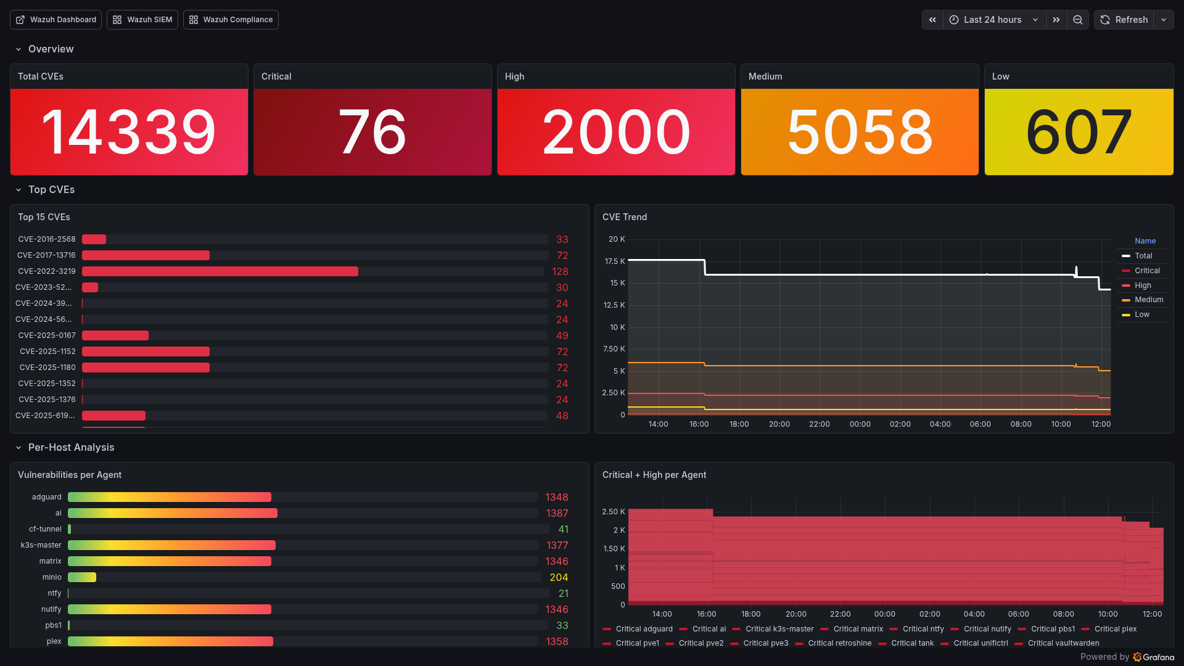Open the refresh interval dropdown arrow
The width and height of the screenshot is (1184, 666).
[x=1164, y=20]
